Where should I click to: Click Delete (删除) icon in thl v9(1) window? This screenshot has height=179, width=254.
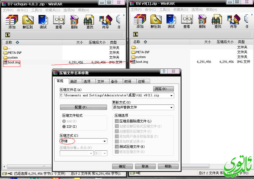(x=202, y=21)
